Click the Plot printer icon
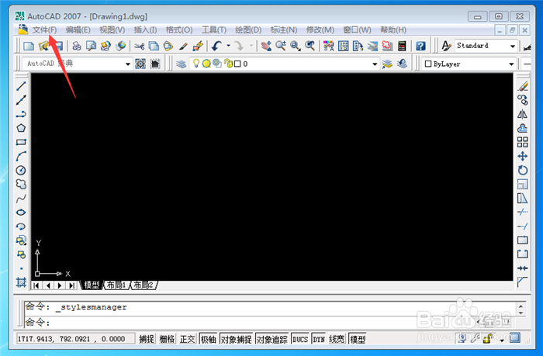 [77, 46]
